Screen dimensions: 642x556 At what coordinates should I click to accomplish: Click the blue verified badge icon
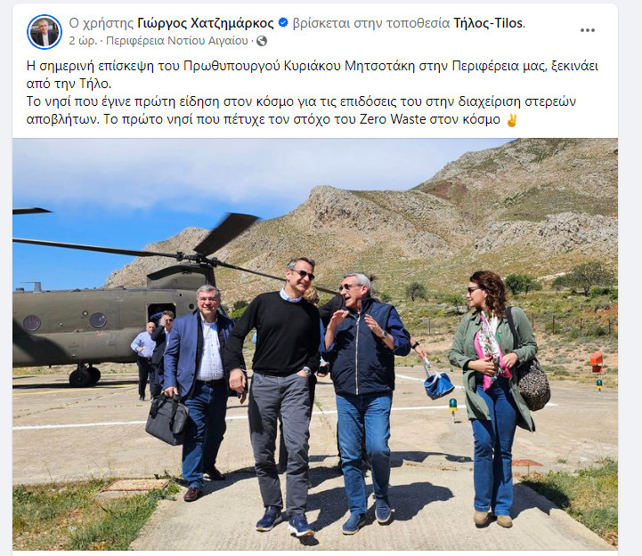point(283,23)
